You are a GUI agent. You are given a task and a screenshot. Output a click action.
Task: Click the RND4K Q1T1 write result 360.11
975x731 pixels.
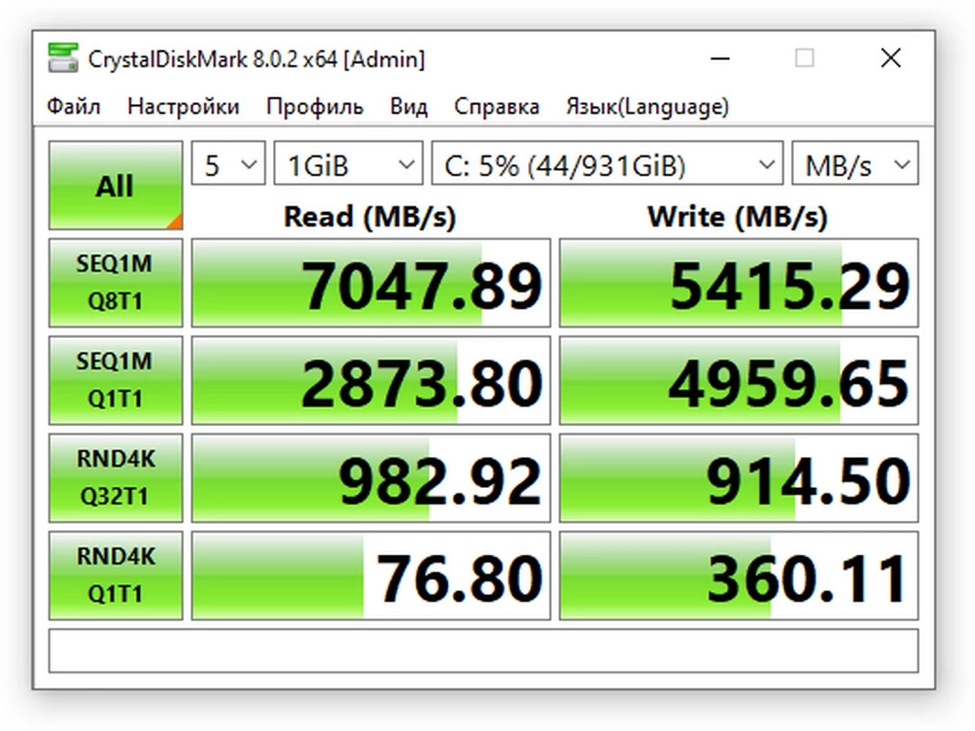coord(738,576)
